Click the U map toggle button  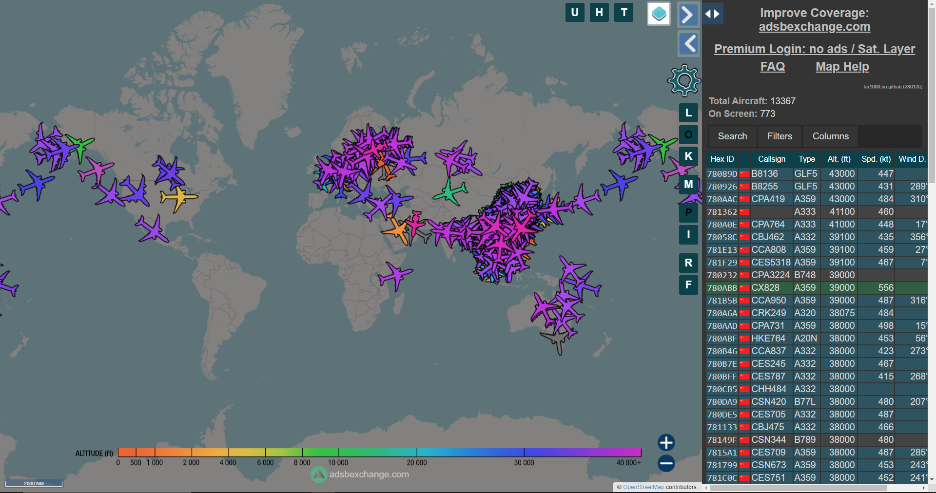[575, 13]
